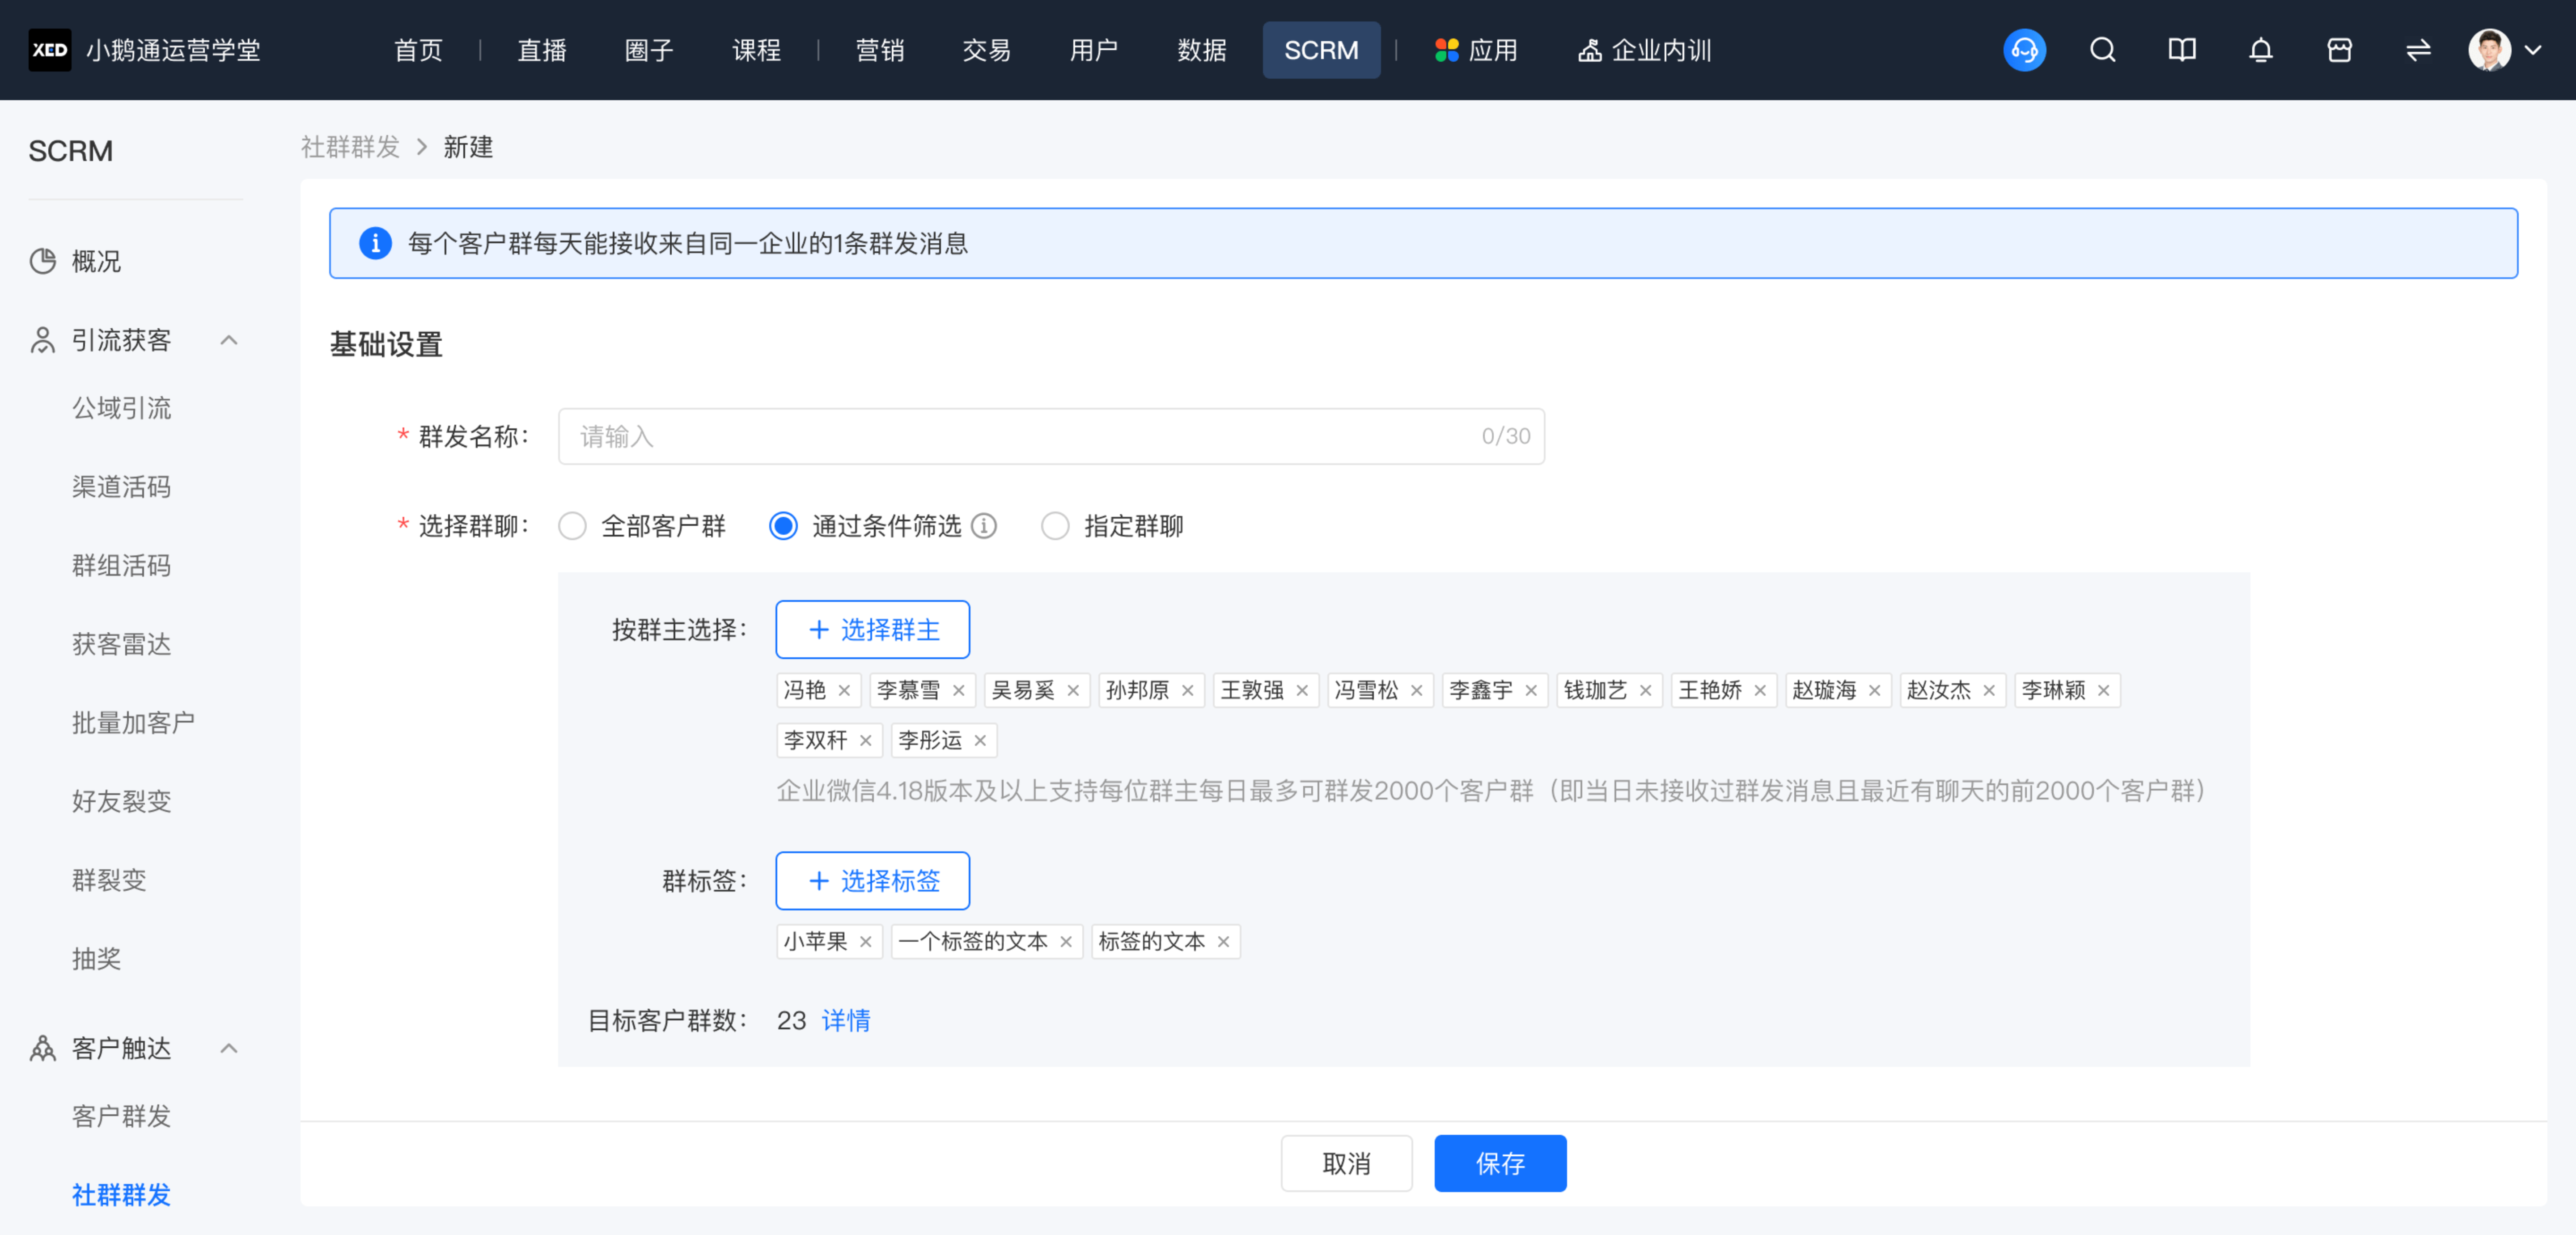Remove the 钱珈艺 group owner tag

coord(1645,691)
